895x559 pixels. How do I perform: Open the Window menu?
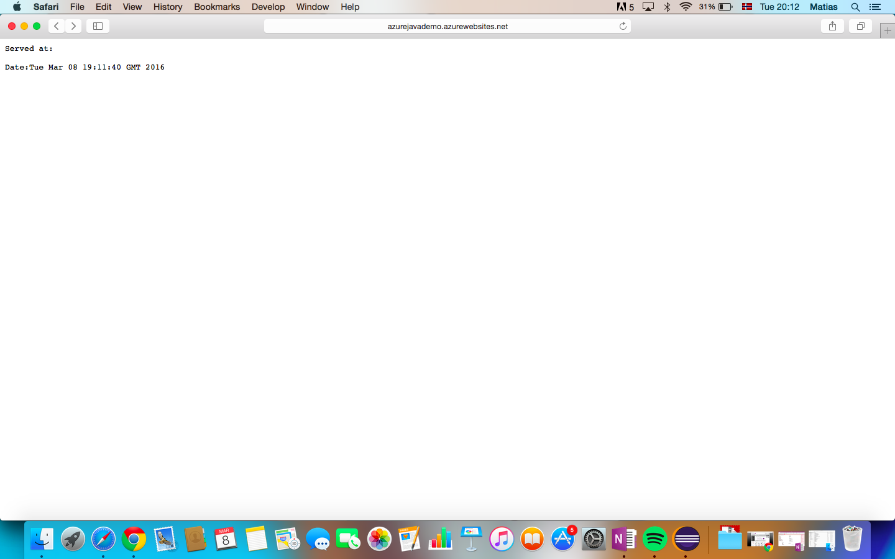pyautogui.click(x=312, y=7)
